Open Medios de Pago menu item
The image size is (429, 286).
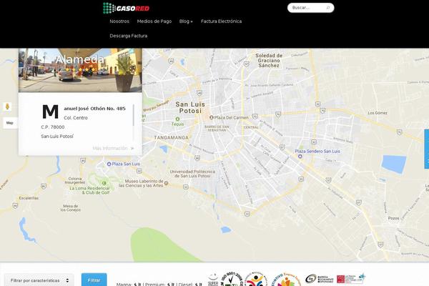tap(154, 21)
